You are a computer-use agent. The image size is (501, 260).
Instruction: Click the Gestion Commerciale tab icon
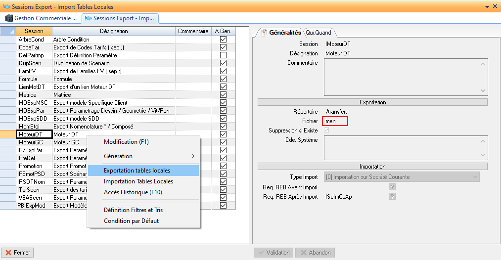coord(9,18)
